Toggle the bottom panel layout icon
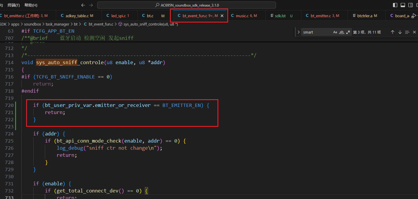 [403, 5]
